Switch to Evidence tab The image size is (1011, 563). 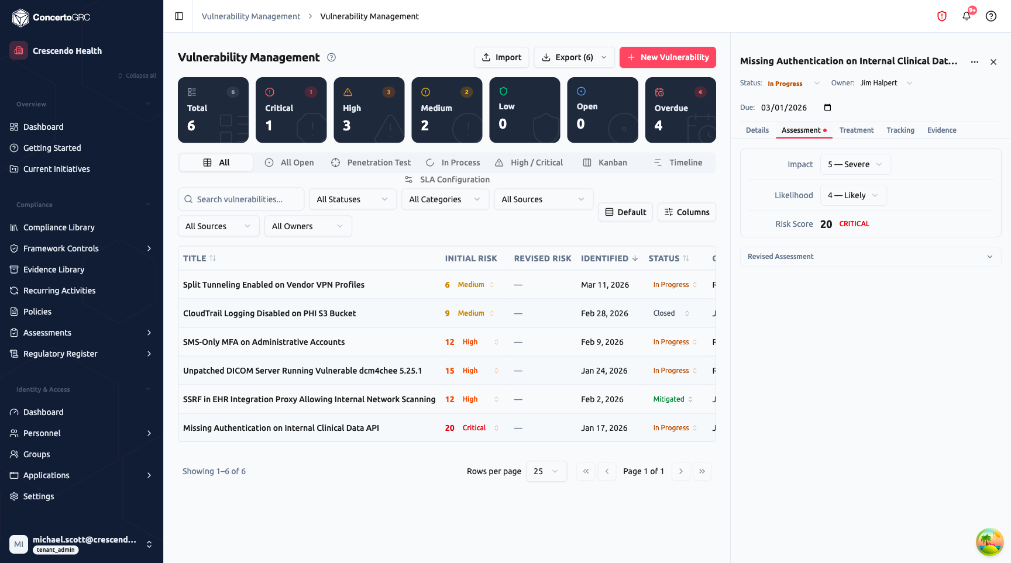(x=942, y=130)
